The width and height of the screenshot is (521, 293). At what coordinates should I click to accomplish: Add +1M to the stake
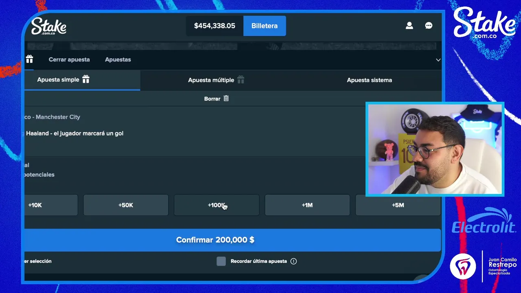307,205
